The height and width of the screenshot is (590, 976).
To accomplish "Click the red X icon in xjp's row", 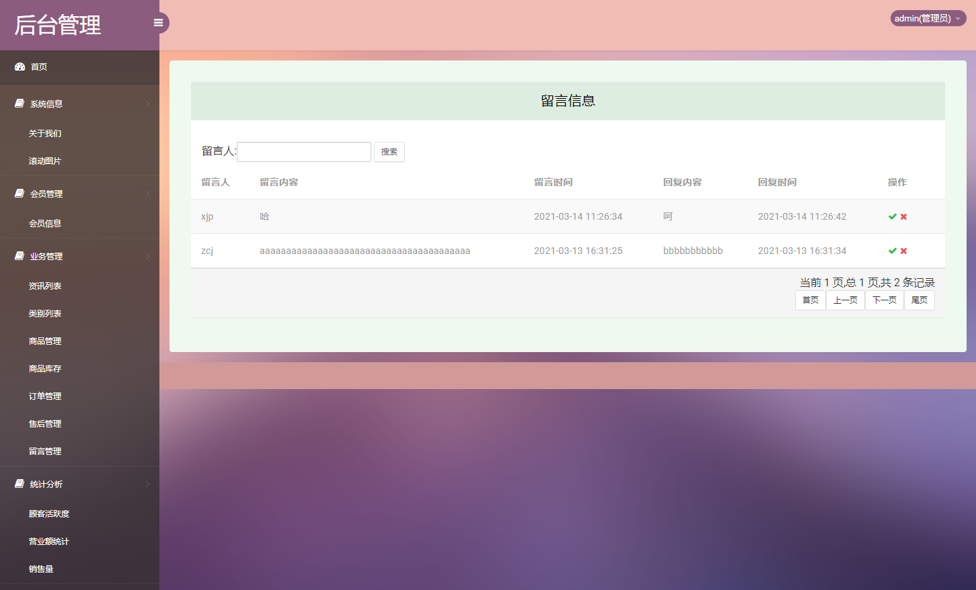I will click(903, 216).
